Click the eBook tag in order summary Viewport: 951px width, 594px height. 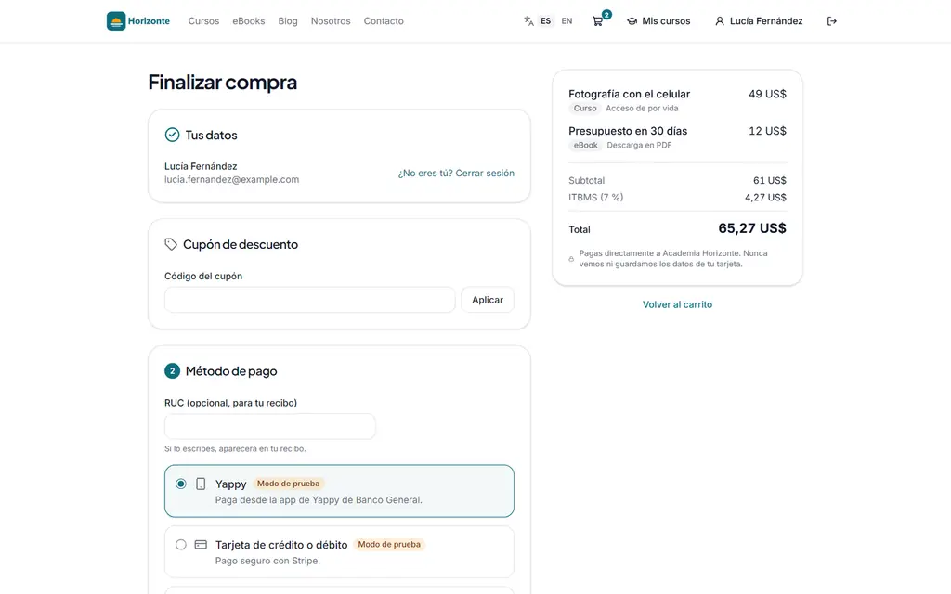click(x=586, y=145)
